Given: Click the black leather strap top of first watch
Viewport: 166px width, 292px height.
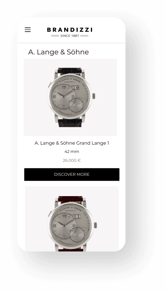Looking at the screenshot, I should [x=70, y=71].
